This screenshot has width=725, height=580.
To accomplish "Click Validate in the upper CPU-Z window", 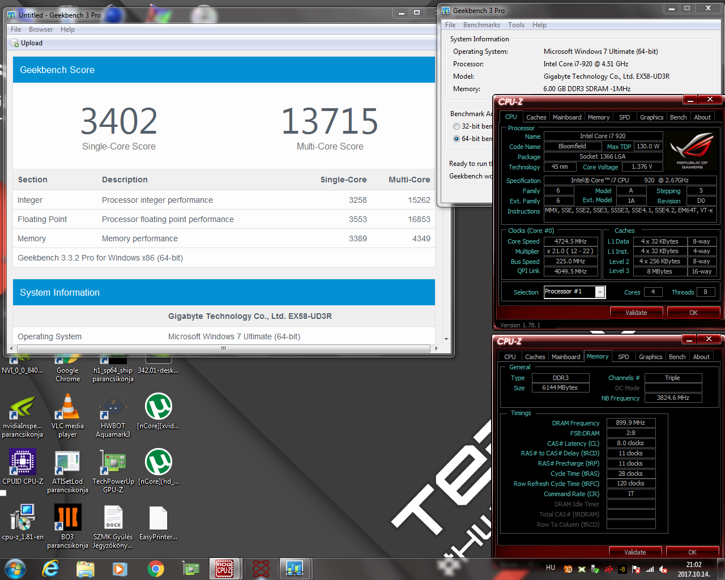I will tap(636, 313).
